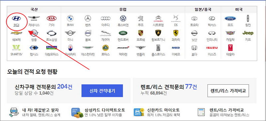Viewport: 266px width, 121px height.
Task: Open the SsangYong (쌍용) brand
Action: (34, 33)
